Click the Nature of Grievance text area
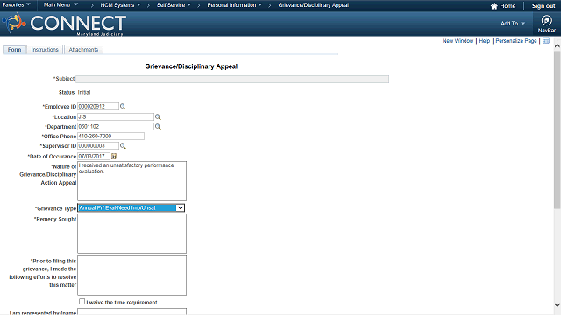 (x=131, y=181)
